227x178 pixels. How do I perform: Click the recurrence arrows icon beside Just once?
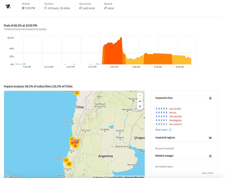pyautogui.click(x=81, y=8)
